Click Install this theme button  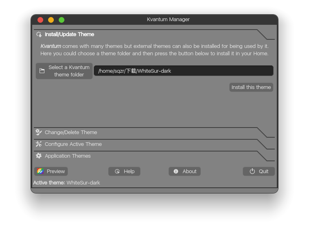pyautogui.click(x=251, y=87)
